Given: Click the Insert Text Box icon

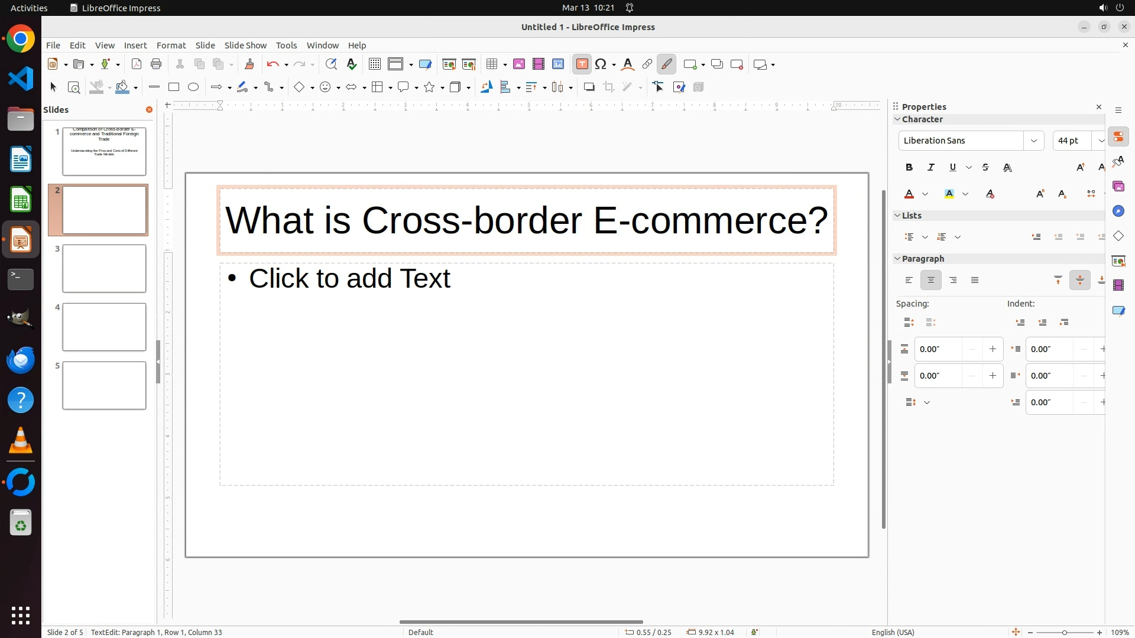Looking at the screenshot, I should tap(582, 64).
